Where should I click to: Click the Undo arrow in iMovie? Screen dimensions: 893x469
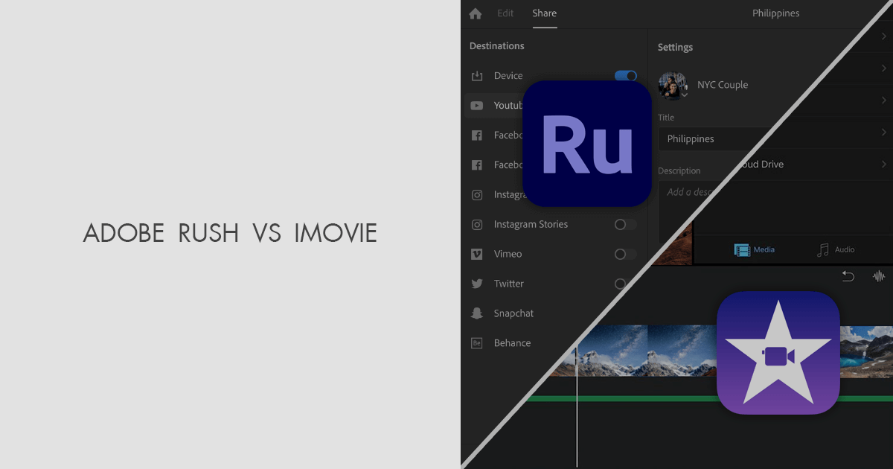[x=848, y=276]
